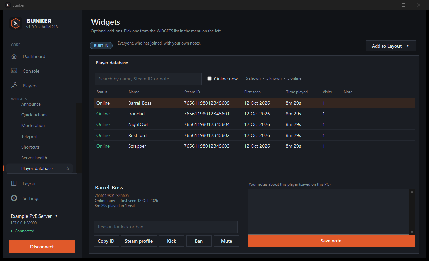Click the Copy ID button

tap(106, 241)
